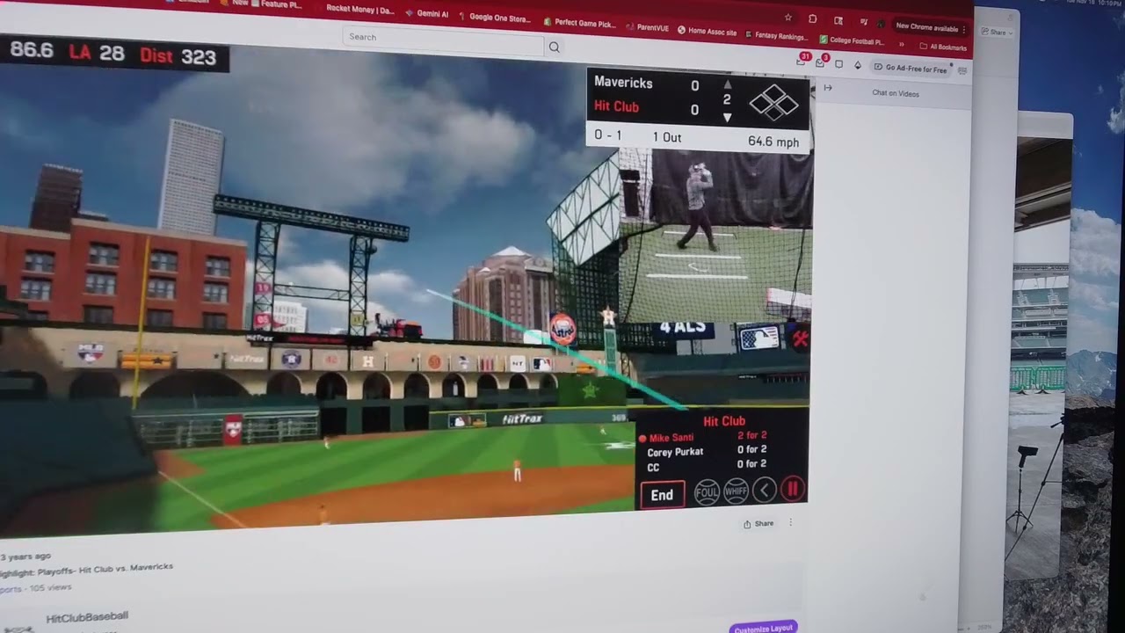Viewport: 1125px width, 633px height.
Task: Click the LA 28 launch angle readout
Action: pyautogui.click(x=97, y=53)
